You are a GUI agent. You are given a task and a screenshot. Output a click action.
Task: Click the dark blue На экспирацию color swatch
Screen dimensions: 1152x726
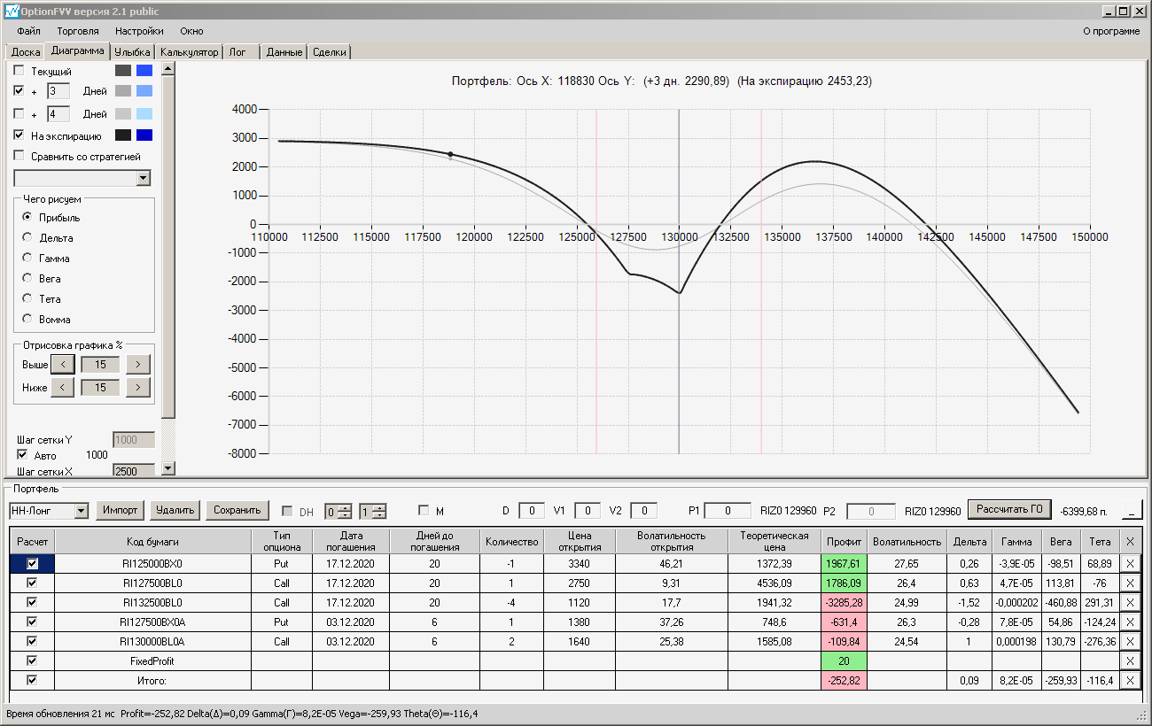144,135
